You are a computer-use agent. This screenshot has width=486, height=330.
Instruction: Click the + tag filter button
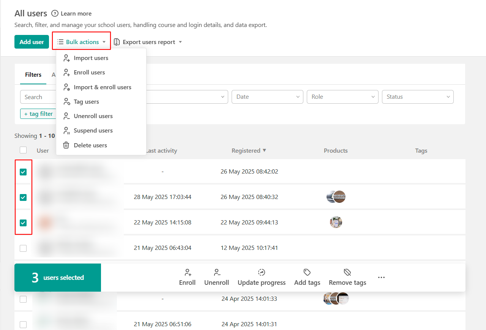[x=38, y=114]
